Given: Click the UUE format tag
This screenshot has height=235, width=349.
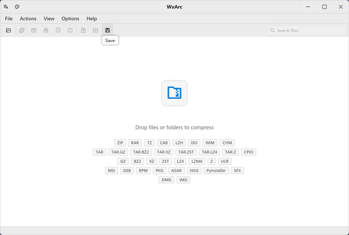Looking at the screenshot, I should coord(225,161).
